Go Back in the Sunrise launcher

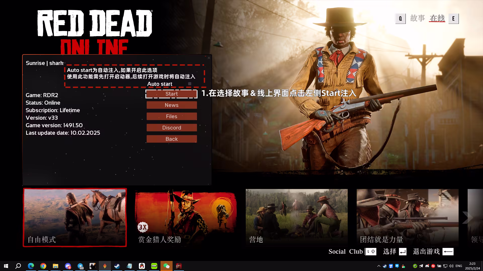(172, 139)
